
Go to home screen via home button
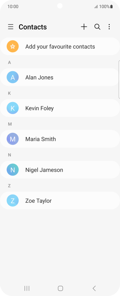[60, 288]
